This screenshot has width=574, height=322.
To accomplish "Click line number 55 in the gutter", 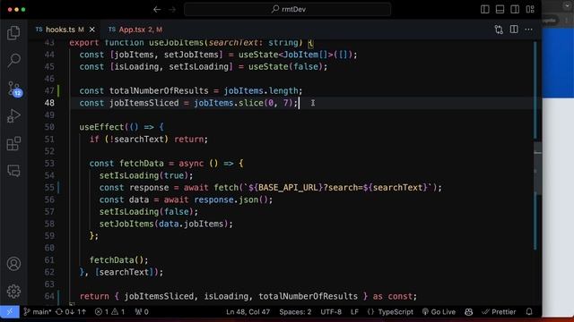I will pyautogui.click(x=49, y=188).
